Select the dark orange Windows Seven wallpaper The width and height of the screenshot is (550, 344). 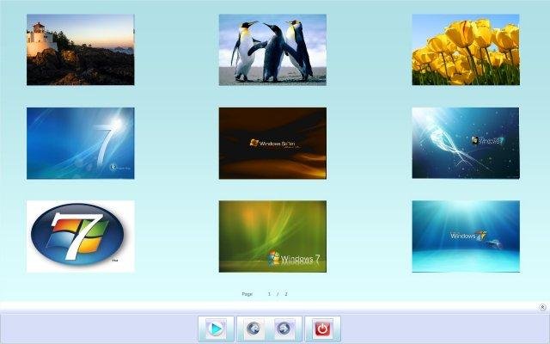tap(272, 144)
